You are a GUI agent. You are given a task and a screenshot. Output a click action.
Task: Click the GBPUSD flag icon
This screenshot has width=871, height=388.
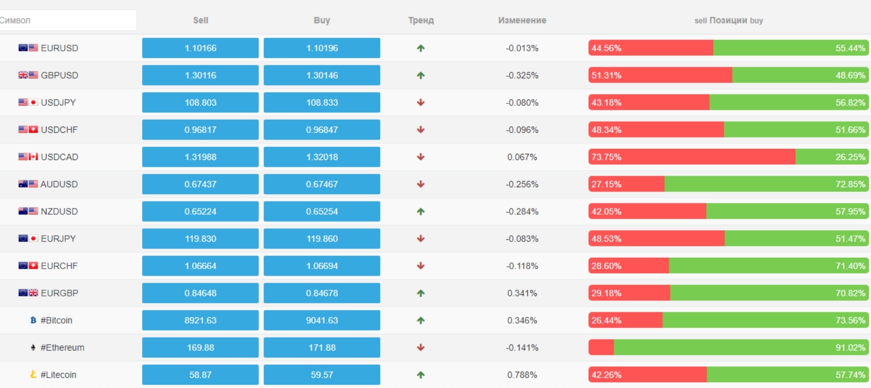[28, 75]
